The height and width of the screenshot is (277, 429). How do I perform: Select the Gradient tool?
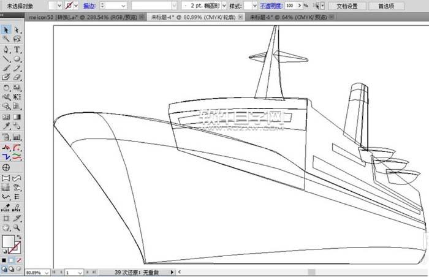pyautogui.click(x=17, y=117)
